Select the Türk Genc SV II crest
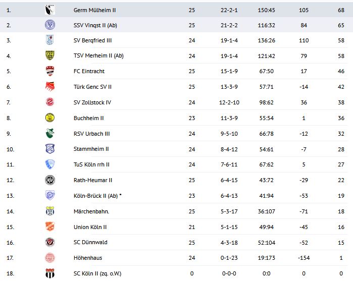The image size is (353, 281). [50, 87]
